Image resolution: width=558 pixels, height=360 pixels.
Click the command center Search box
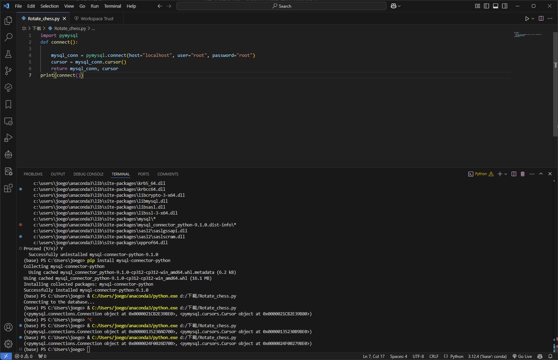(281, 6)
